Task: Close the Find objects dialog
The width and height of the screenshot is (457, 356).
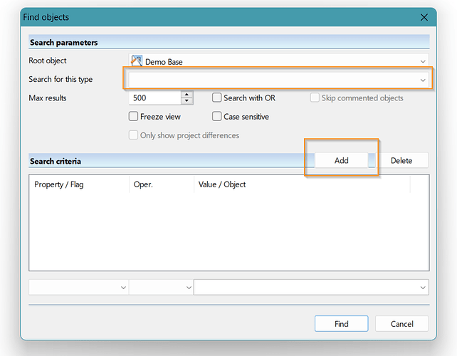Action: click(x=424, y=17)
